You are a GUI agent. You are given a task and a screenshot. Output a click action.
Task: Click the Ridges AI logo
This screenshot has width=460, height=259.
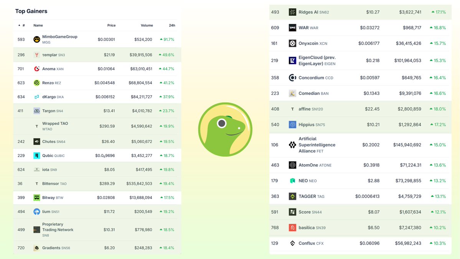[292, 12]
